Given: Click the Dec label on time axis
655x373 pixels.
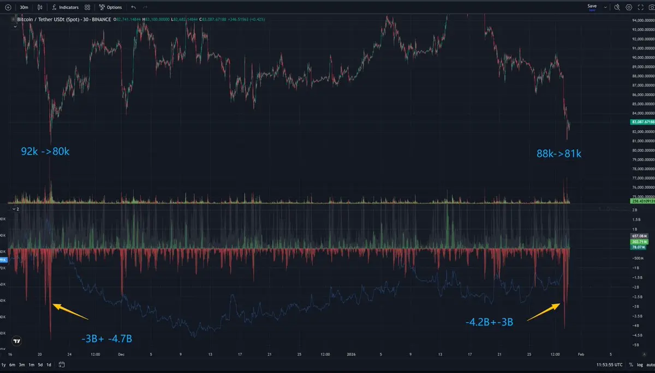Looking at the screenshot, I should pyautogui.click(x=122, y=354).
